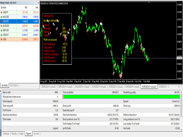Open the Settings tab in Tester
The width and height of the screenshot is (183, 137).
point(6,134)
